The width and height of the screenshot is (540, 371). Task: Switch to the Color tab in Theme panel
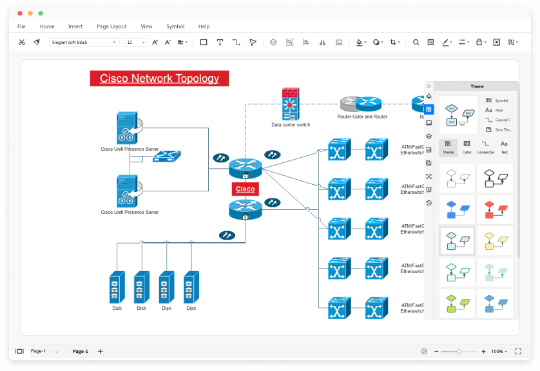point(467,147)
